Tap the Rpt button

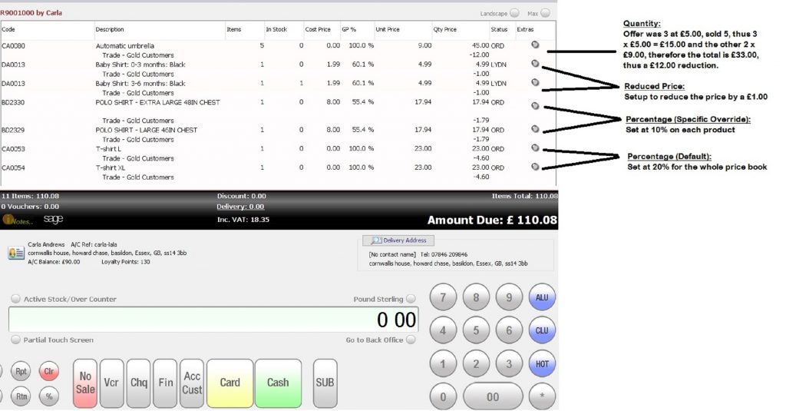pos(21,371)
